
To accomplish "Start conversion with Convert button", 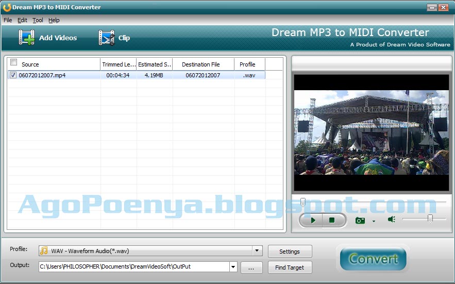I will click(x=373, y=259).
